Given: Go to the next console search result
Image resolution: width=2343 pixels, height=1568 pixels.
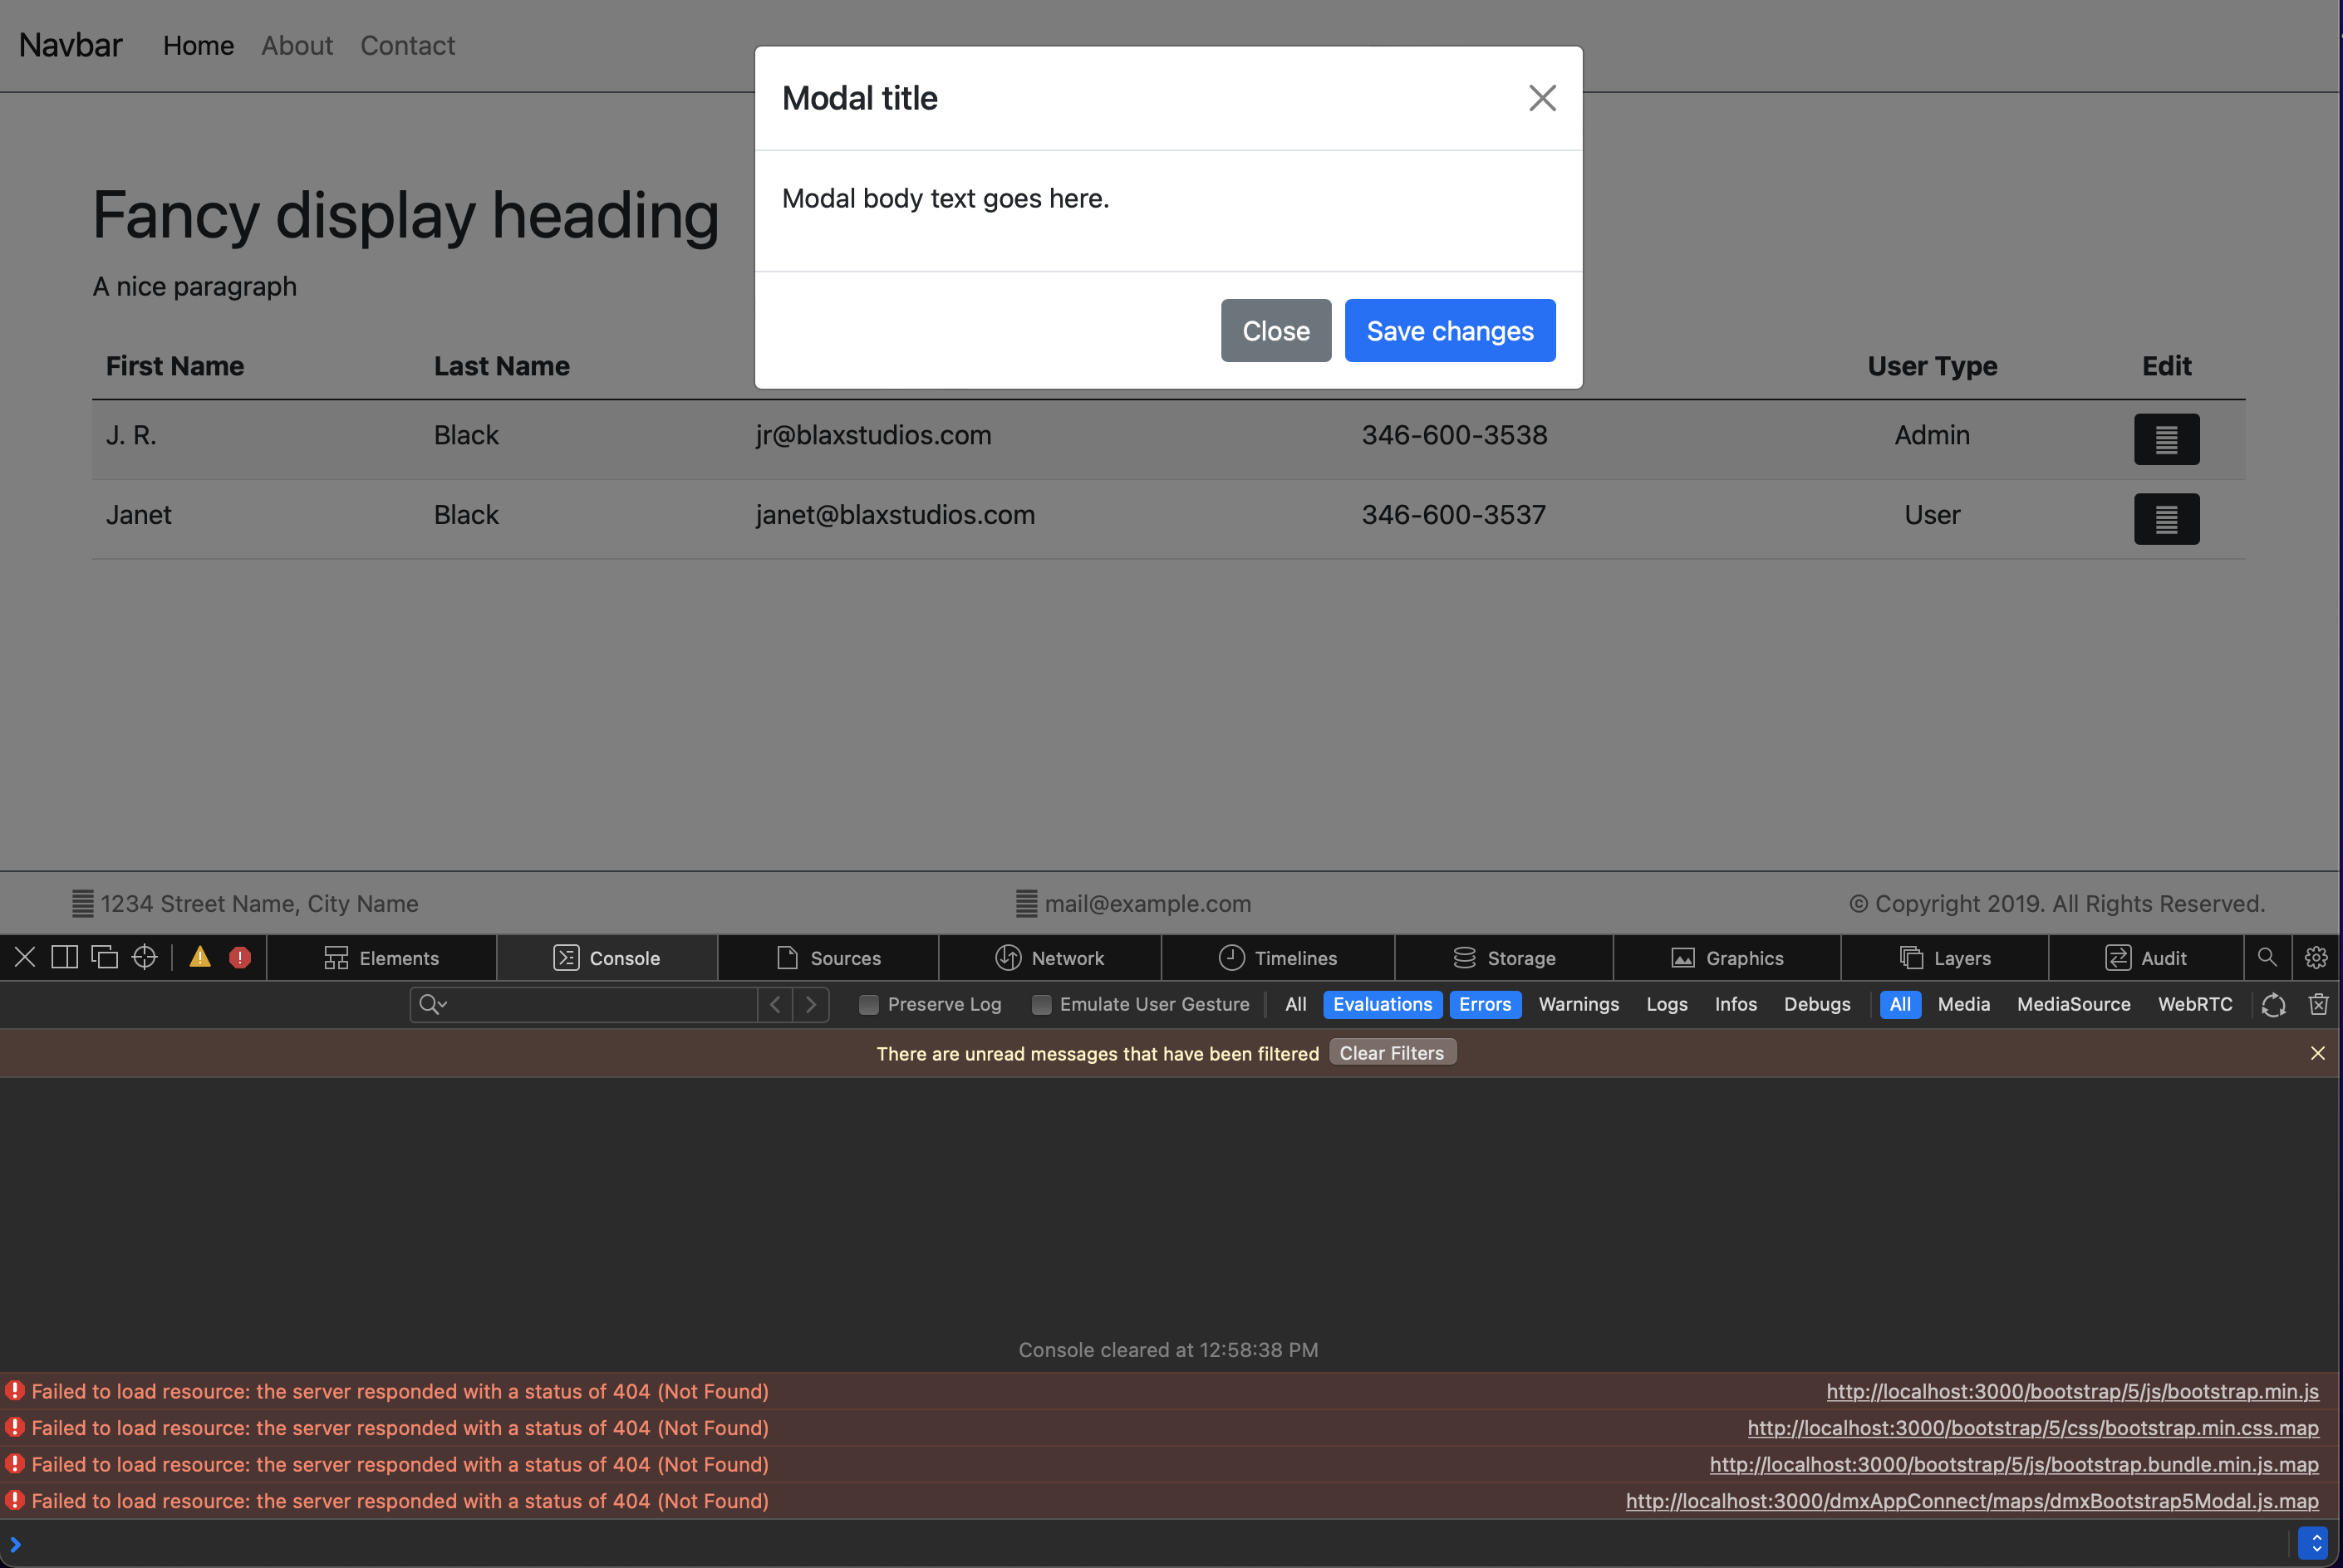Looking at the screenshot, I should 812,1004.
